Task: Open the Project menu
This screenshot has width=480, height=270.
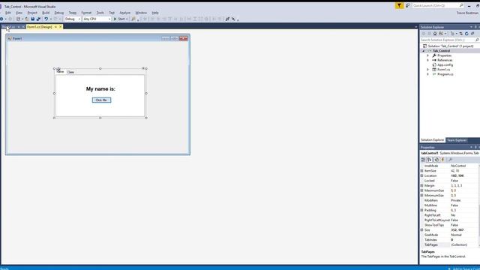Action: (32, 13)
